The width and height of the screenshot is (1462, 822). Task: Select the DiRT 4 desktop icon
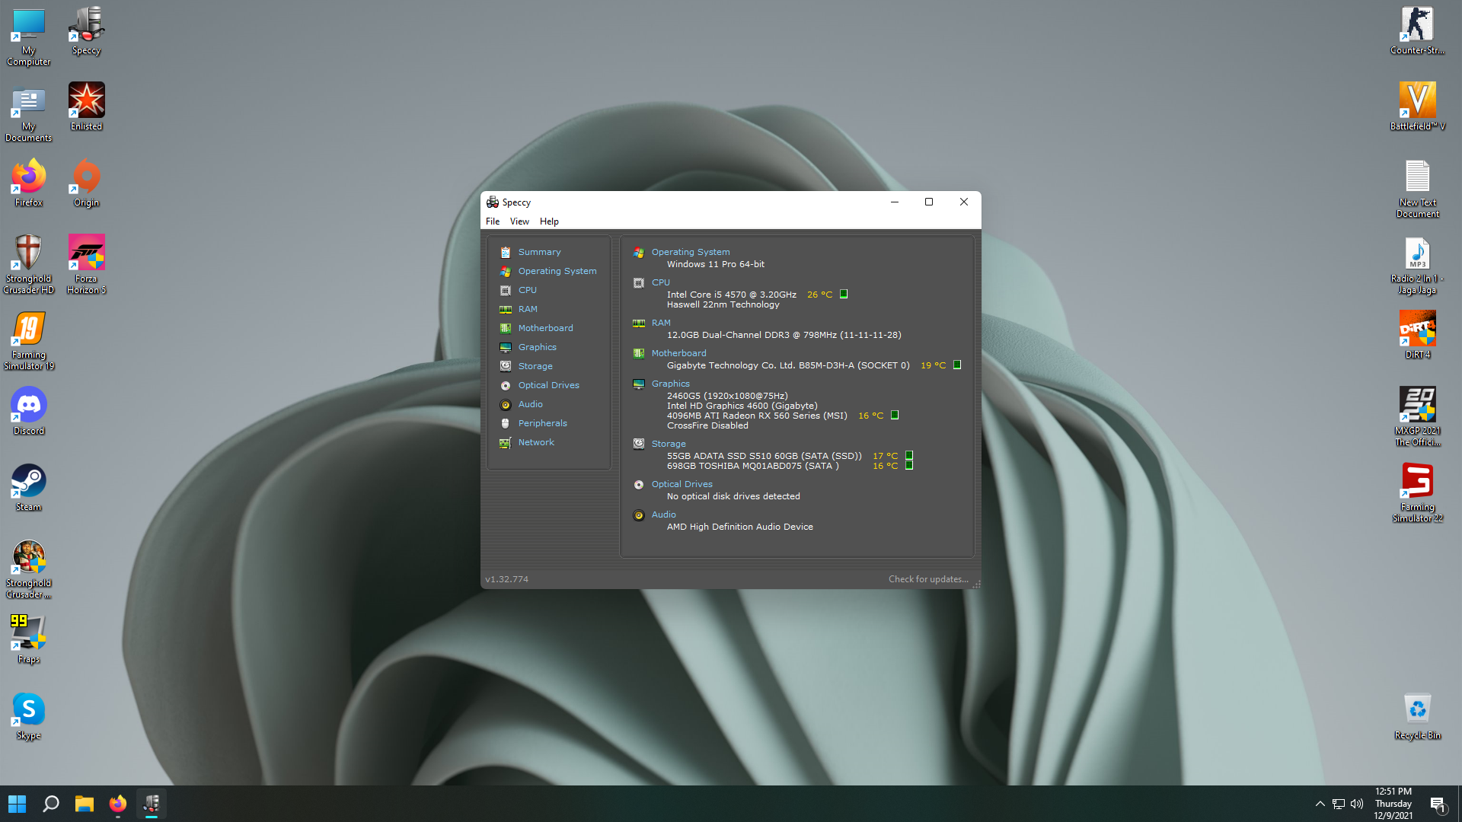pos(1417,335)
